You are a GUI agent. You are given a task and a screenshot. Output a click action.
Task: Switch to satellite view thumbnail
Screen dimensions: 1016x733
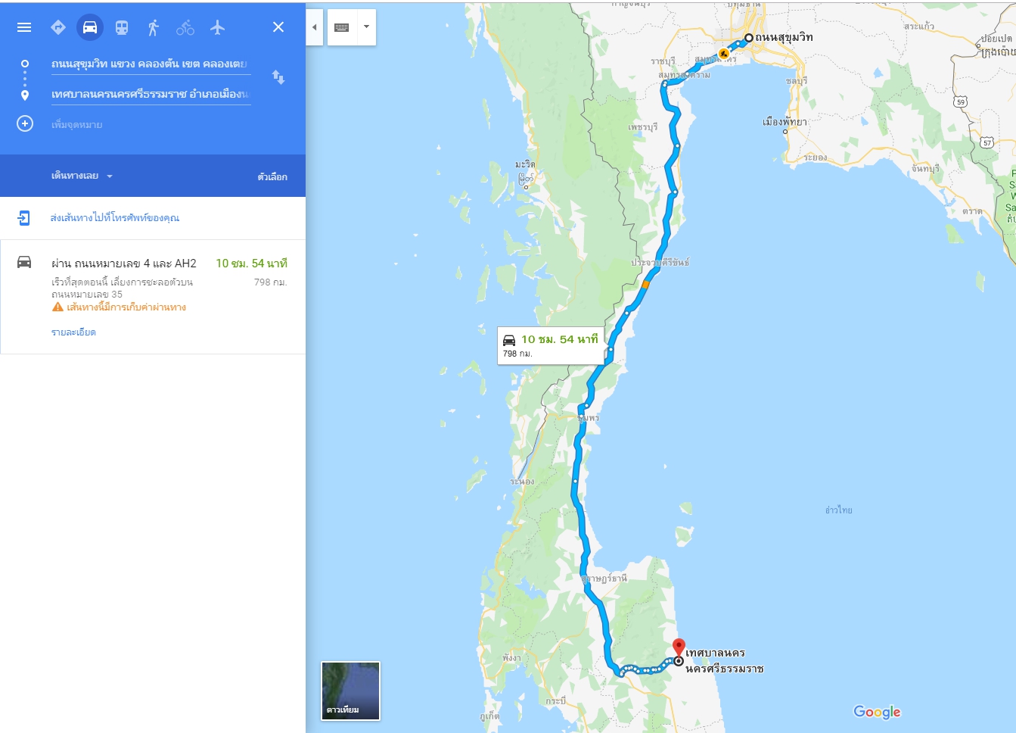click(351, 691)
